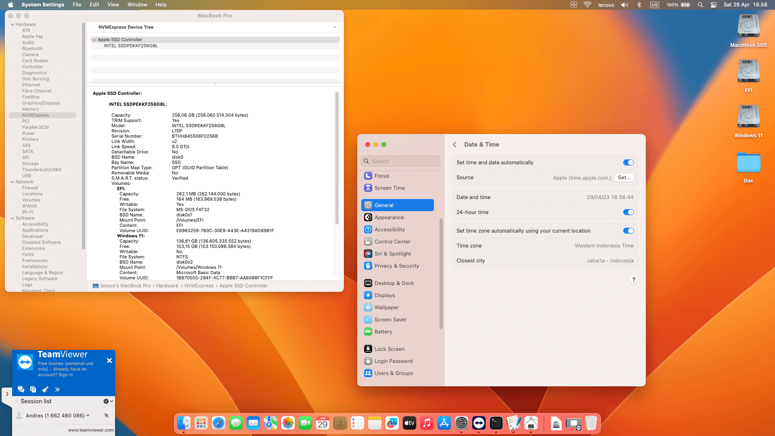The height and width of the screenshot is (436, 775).
Task: Open the System Settings menu
Action: [43, 5]
